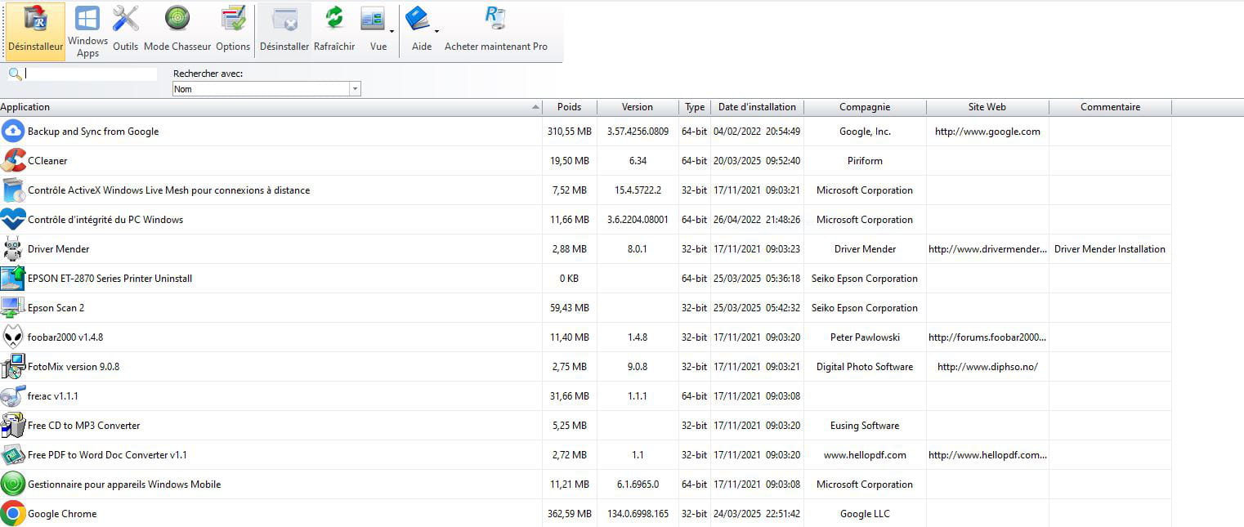
Task: Select the fre:ac disc icon
Action: 13,395
